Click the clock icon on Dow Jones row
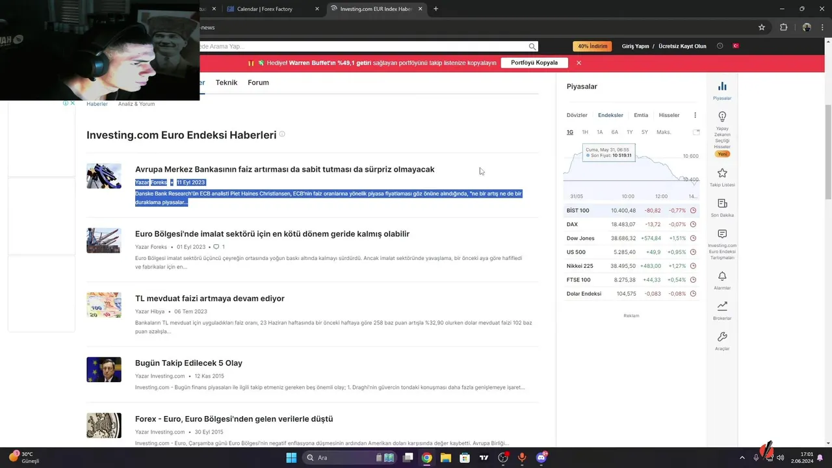 tap(693, 239)
